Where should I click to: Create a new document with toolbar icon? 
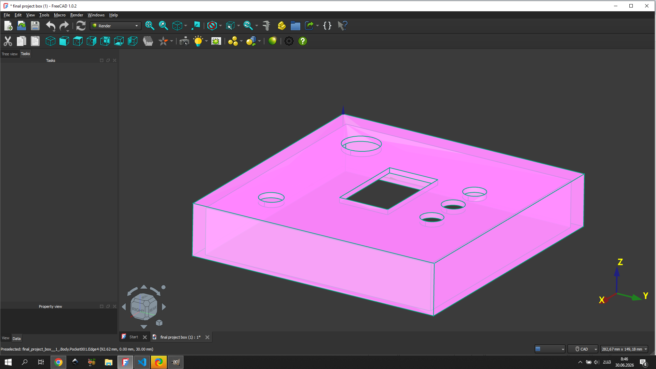[x=8, y=26]
